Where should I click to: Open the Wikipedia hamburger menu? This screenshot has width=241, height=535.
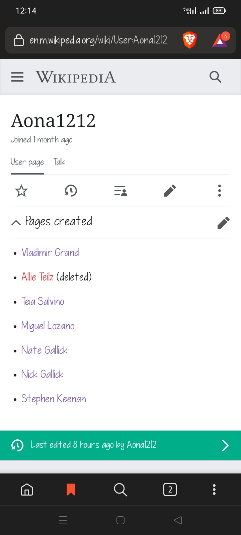17,77
